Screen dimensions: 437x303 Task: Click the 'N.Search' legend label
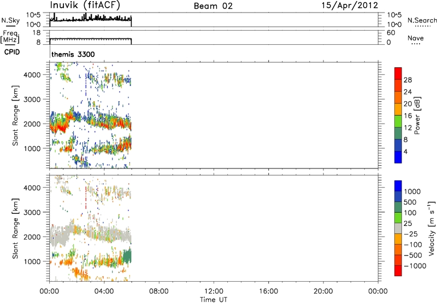(422, 20)
